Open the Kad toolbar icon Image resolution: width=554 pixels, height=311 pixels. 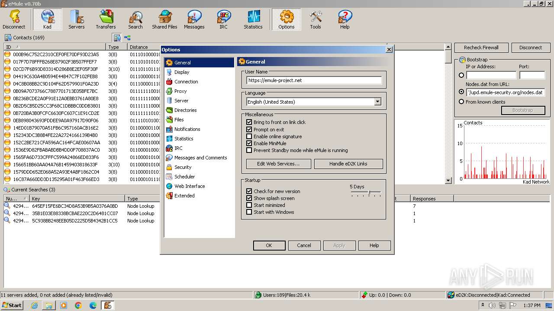[x=47, y=19]
